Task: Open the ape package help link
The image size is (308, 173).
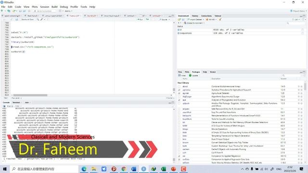Action: (184, 100)
